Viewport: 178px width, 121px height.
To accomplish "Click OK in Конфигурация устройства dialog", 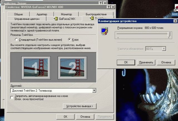I will pyautogui.click(x=126, y=62).
